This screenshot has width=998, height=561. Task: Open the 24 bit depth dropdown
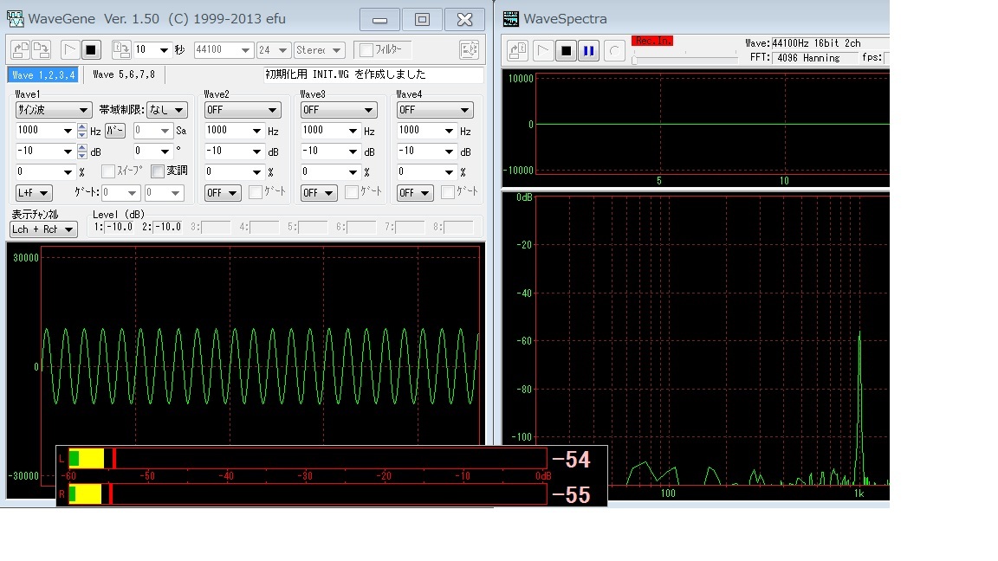click(x=273, y=49)
